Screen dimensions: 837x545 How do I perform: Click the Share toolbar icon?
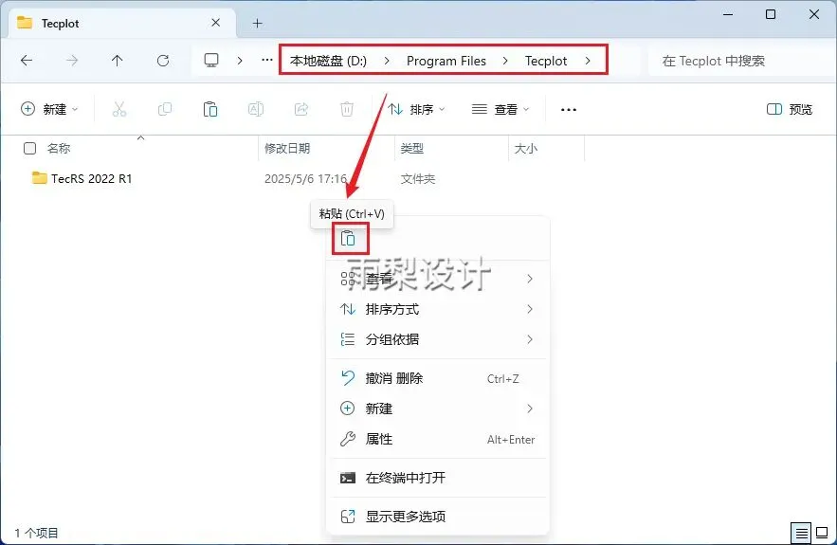tap(301, 109)
